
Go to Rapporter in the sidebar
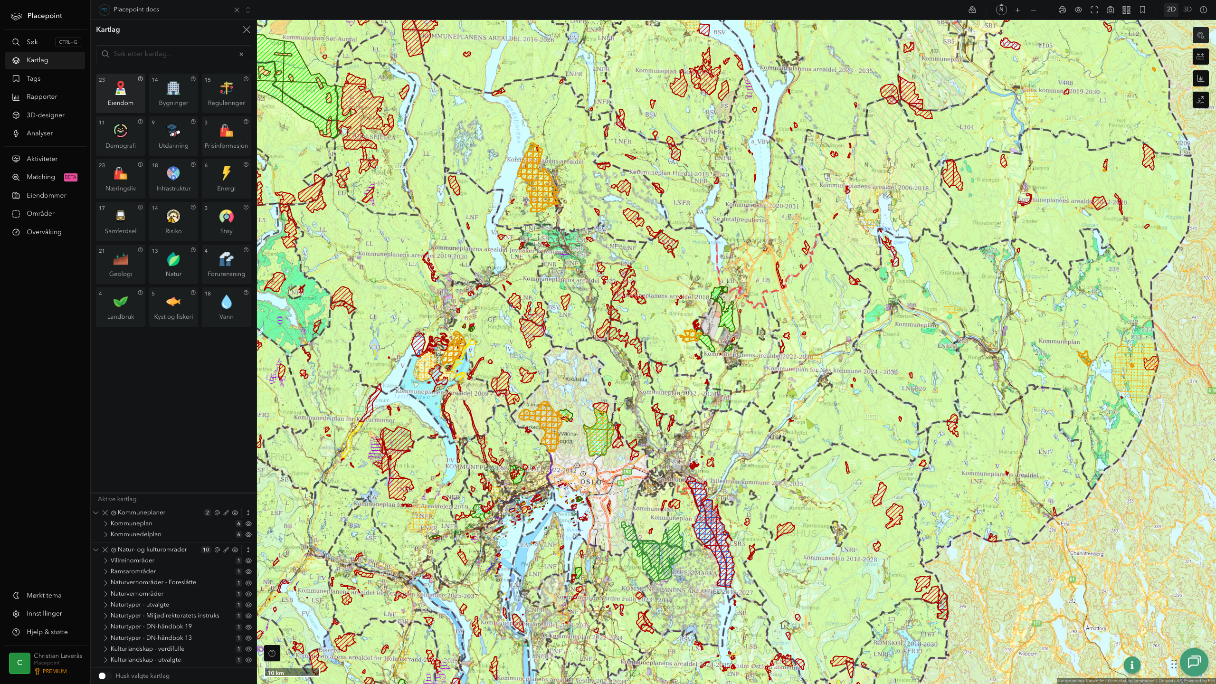click(x=45, y=97)
